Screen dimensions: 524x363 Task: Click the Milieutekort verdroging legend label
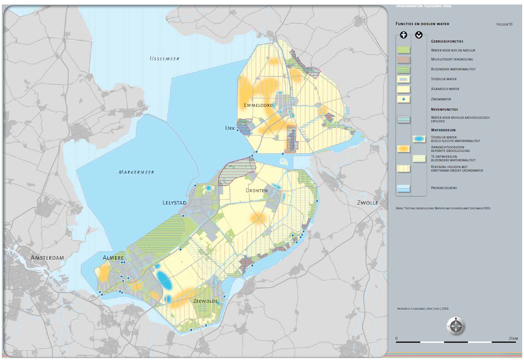(x=452, y=60)
